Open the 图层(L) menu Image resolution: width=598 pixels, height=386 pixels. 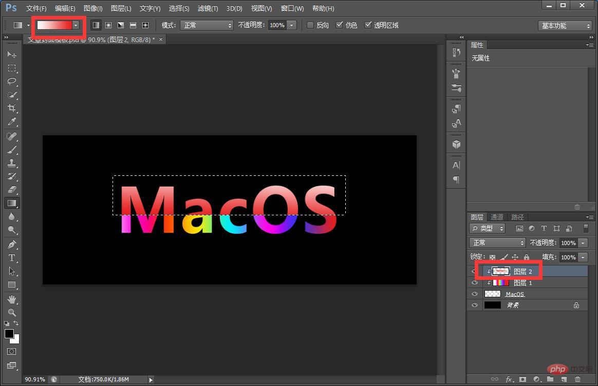[121, 8]
